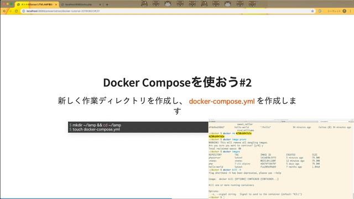Click the WARNING dangling images line
The width and height of the screenshot is (354, 199).
[x=238, y=143]
